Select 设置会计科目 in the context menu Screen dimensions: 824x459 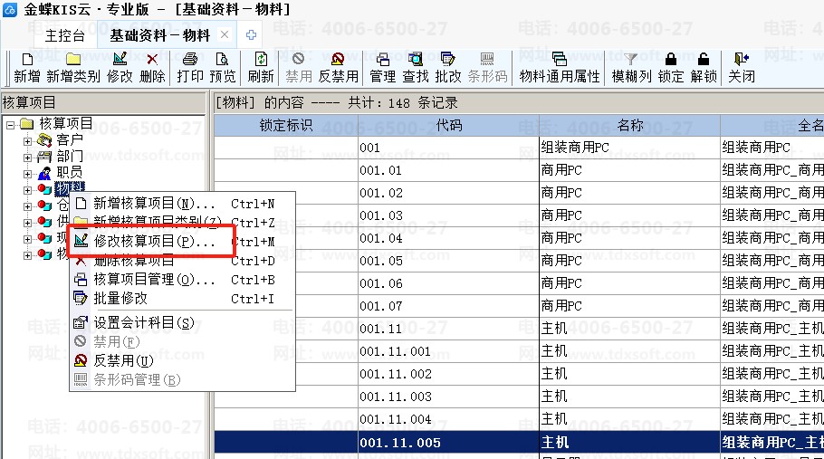144,323
